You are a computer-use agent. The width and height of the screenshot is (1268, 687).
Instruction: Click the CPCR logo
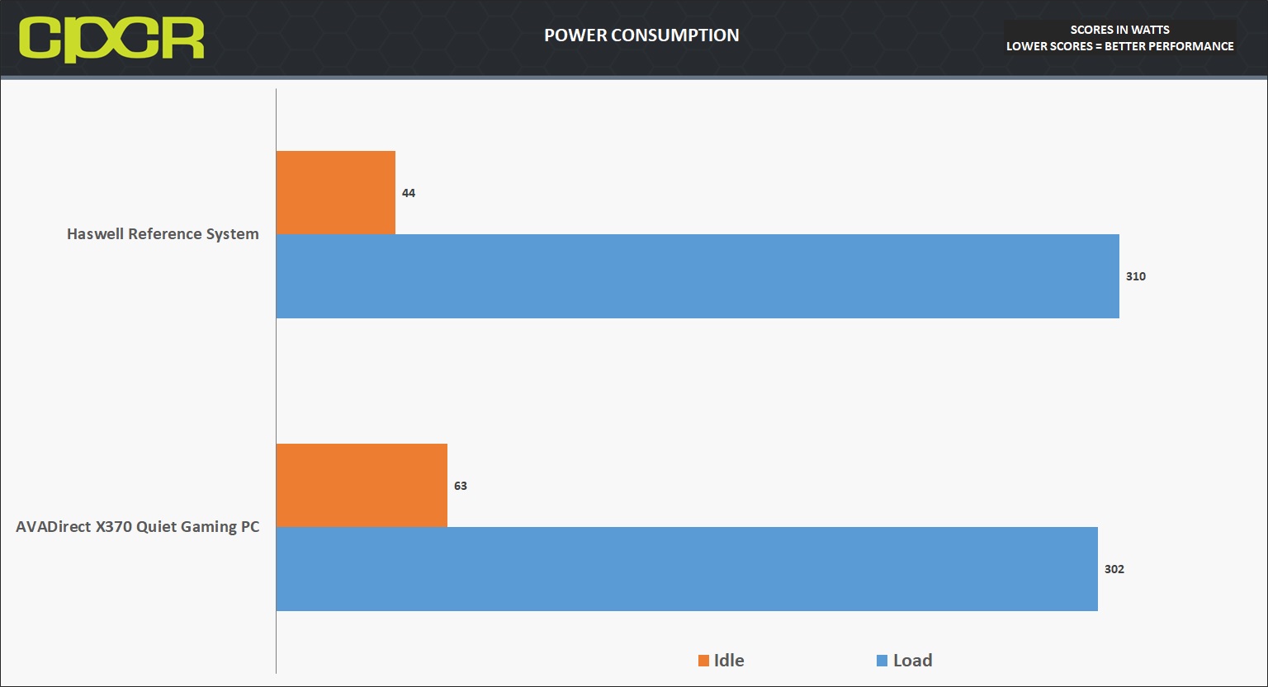111,38
